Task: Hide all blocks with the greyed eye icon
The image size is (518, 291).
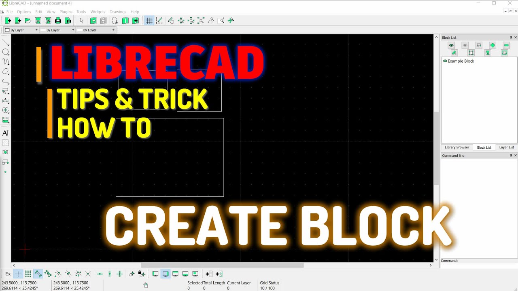Action: click(x=465, y=45)
